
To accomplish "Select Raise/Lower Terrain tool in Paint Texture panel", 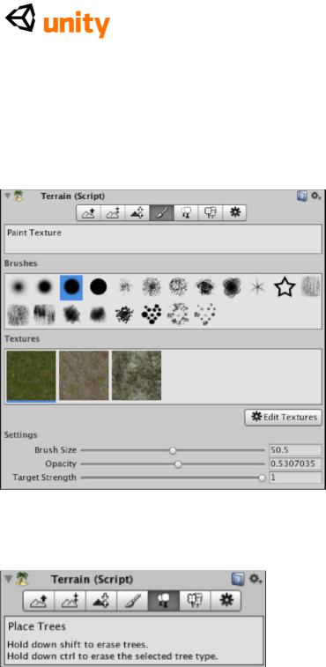I will pyautogui.click(x=88, y=213).
